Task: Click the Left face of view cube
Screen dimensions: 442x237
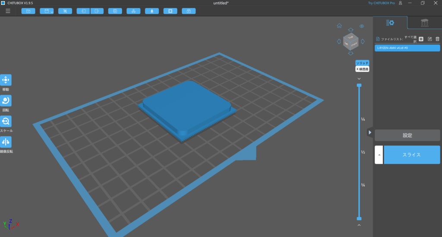Action: [x=347, y=44]
